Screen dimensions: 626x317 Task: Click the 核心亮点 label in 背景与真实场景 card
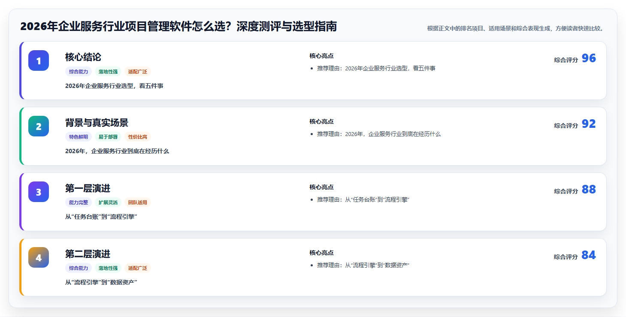(x=321, y=121)
